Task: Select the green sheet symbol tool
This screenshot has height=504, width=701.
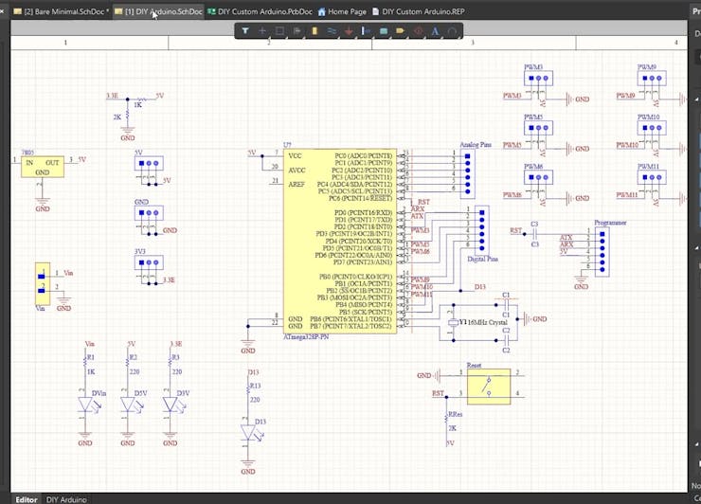Action: pos(384,31)
